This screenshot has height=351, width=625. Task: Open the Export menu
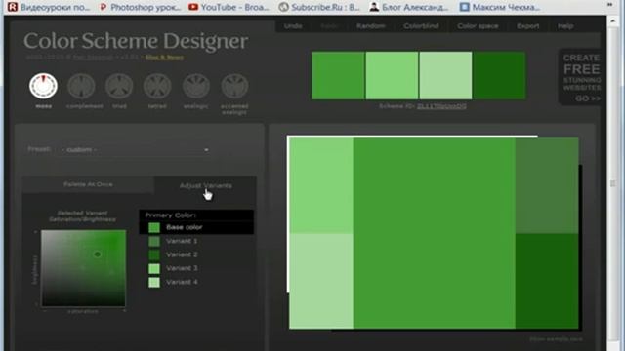(527, 26)
